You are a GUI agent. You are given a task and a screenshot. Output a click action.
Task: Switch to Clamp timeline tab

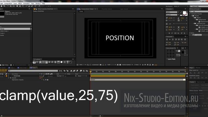coord(33,68)
